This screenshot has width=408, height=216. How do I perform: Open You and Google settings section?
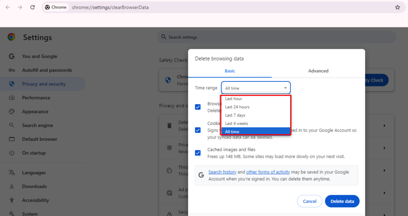[x=39, y=56]
